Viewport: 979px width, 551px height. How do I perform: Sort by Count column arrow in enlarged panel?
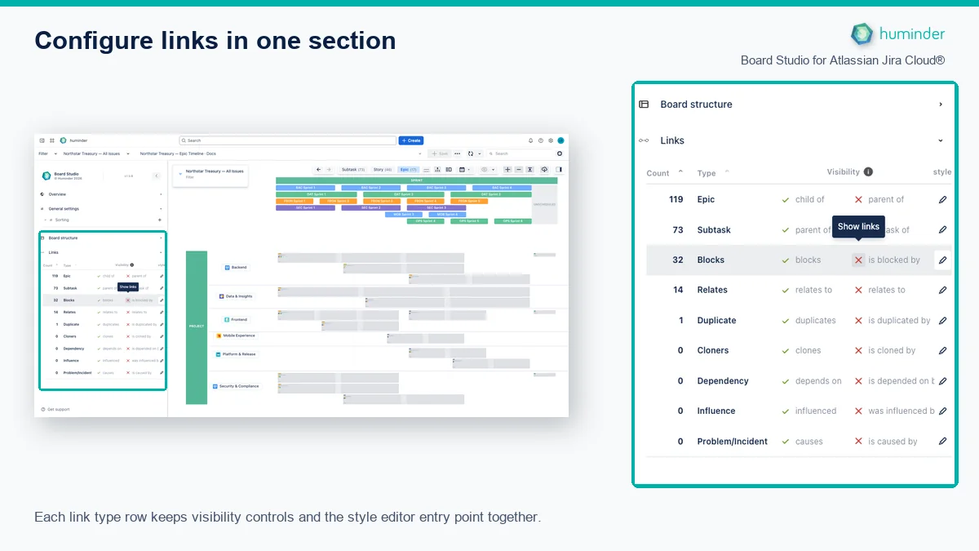coord(681,172)
